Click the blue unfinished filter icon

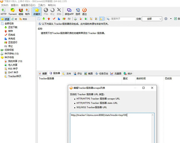59,19
